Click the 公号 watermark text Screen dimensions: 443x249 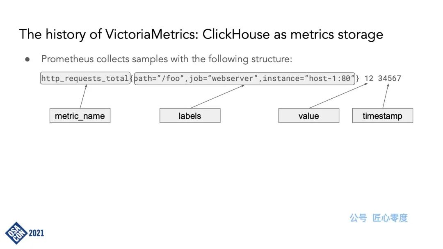pyautogui.click(x=358, y=218)
